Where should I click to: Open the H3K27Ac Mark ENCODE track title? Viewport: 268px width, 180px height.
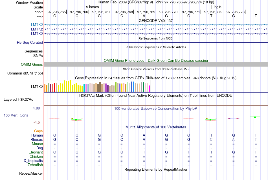pos(156,96)
